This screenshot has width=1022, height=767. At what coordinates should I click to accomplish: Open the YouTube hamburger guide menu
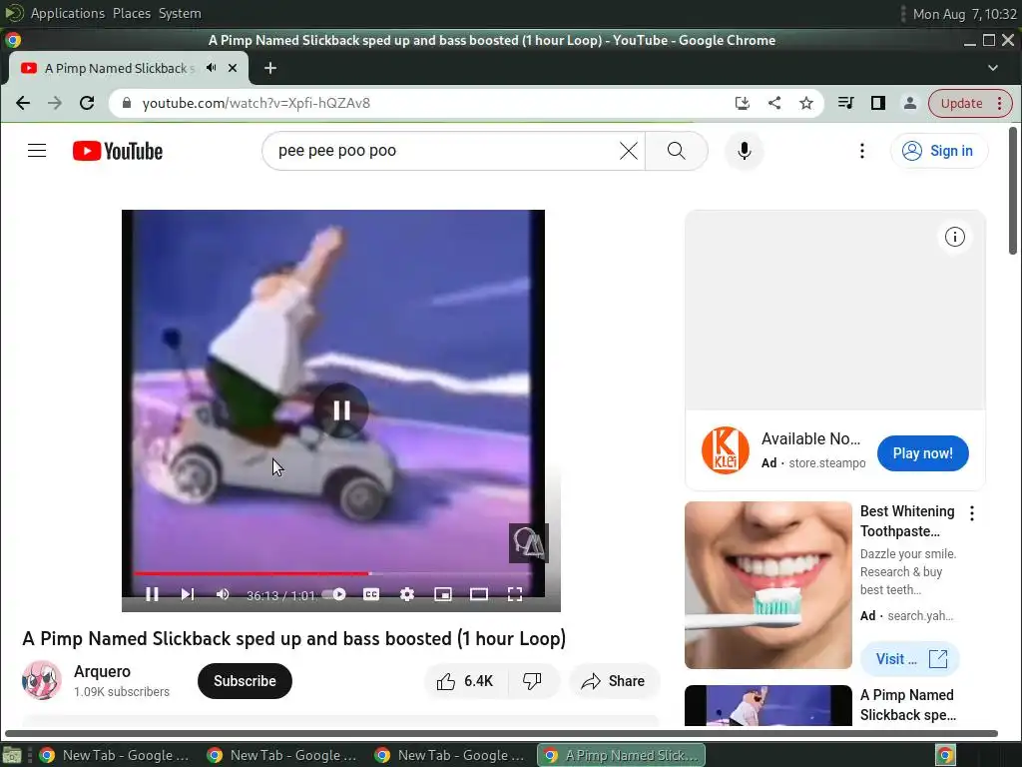(x=37, y=151)
